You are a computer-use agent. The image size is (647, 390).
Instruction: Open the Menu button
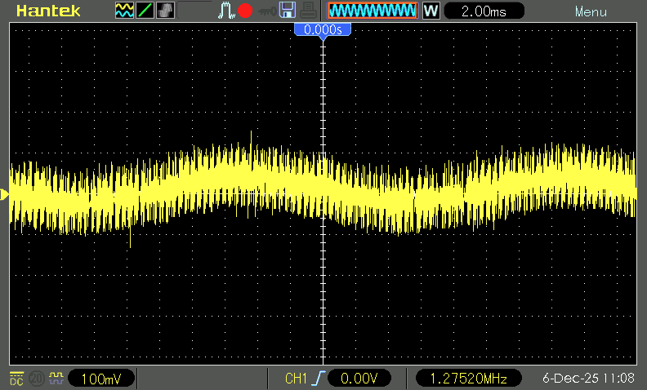pyautogui.click(x=590, y=12)
